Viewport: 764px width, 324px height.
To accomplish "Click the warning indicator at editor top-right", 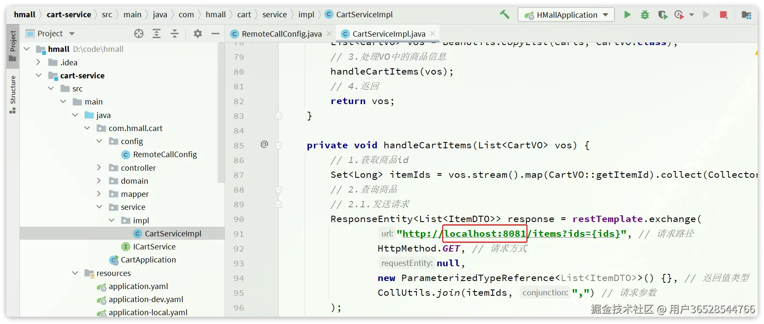I will (x=756, y=53).
